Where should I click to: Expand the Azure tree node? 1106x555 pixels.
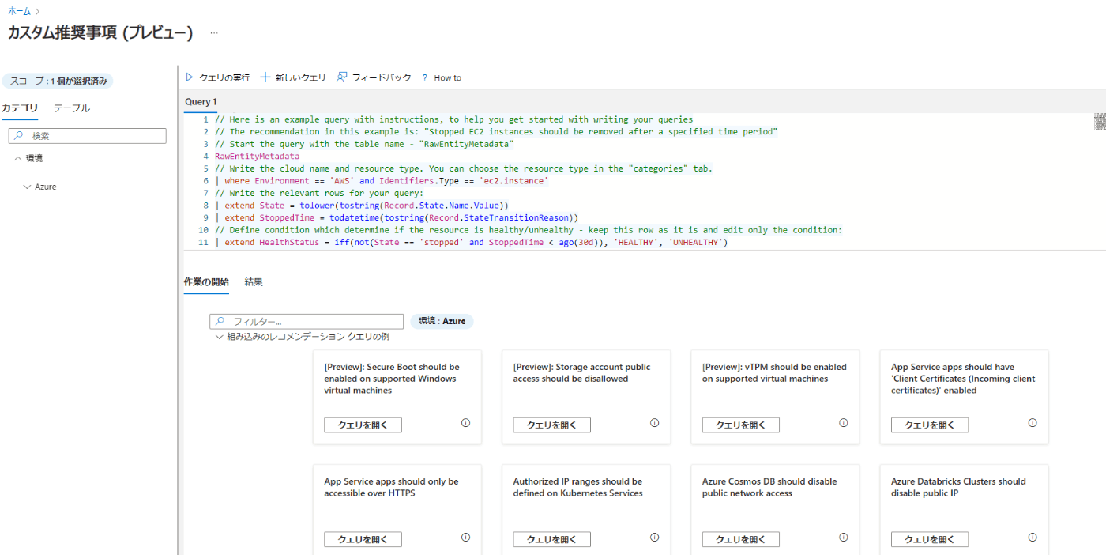pyautogui.click(x=28, y=187)
